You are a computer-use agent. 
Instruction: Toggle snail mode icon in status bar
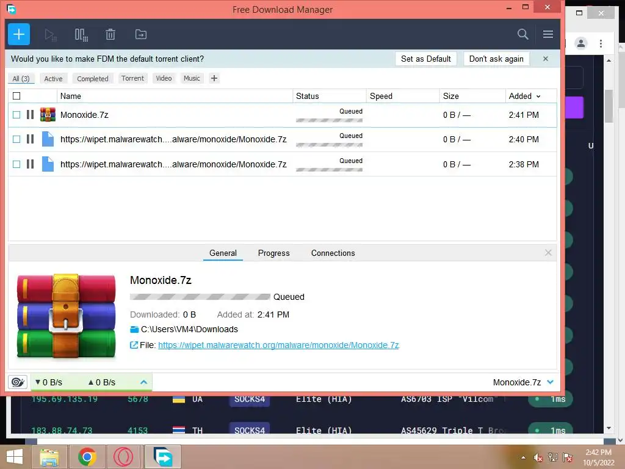click(x=18, y=382)
